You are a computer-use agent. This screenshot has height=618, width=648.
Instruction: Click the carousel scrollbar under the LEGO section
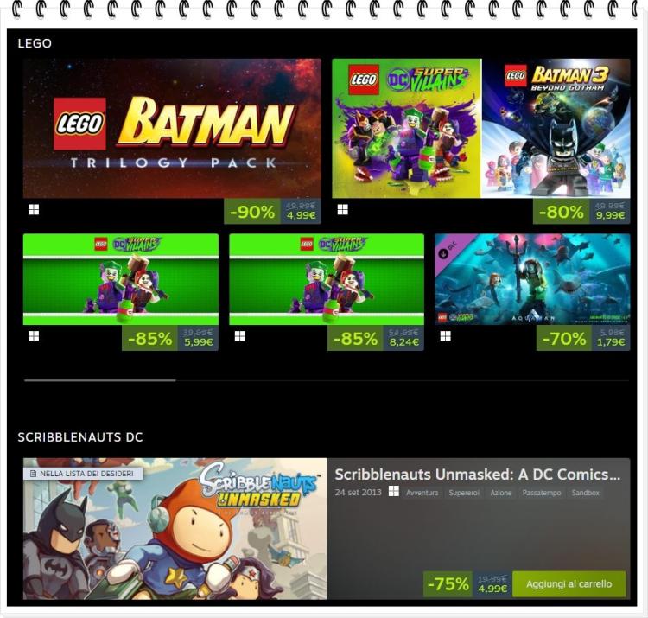tap(327, 380)
